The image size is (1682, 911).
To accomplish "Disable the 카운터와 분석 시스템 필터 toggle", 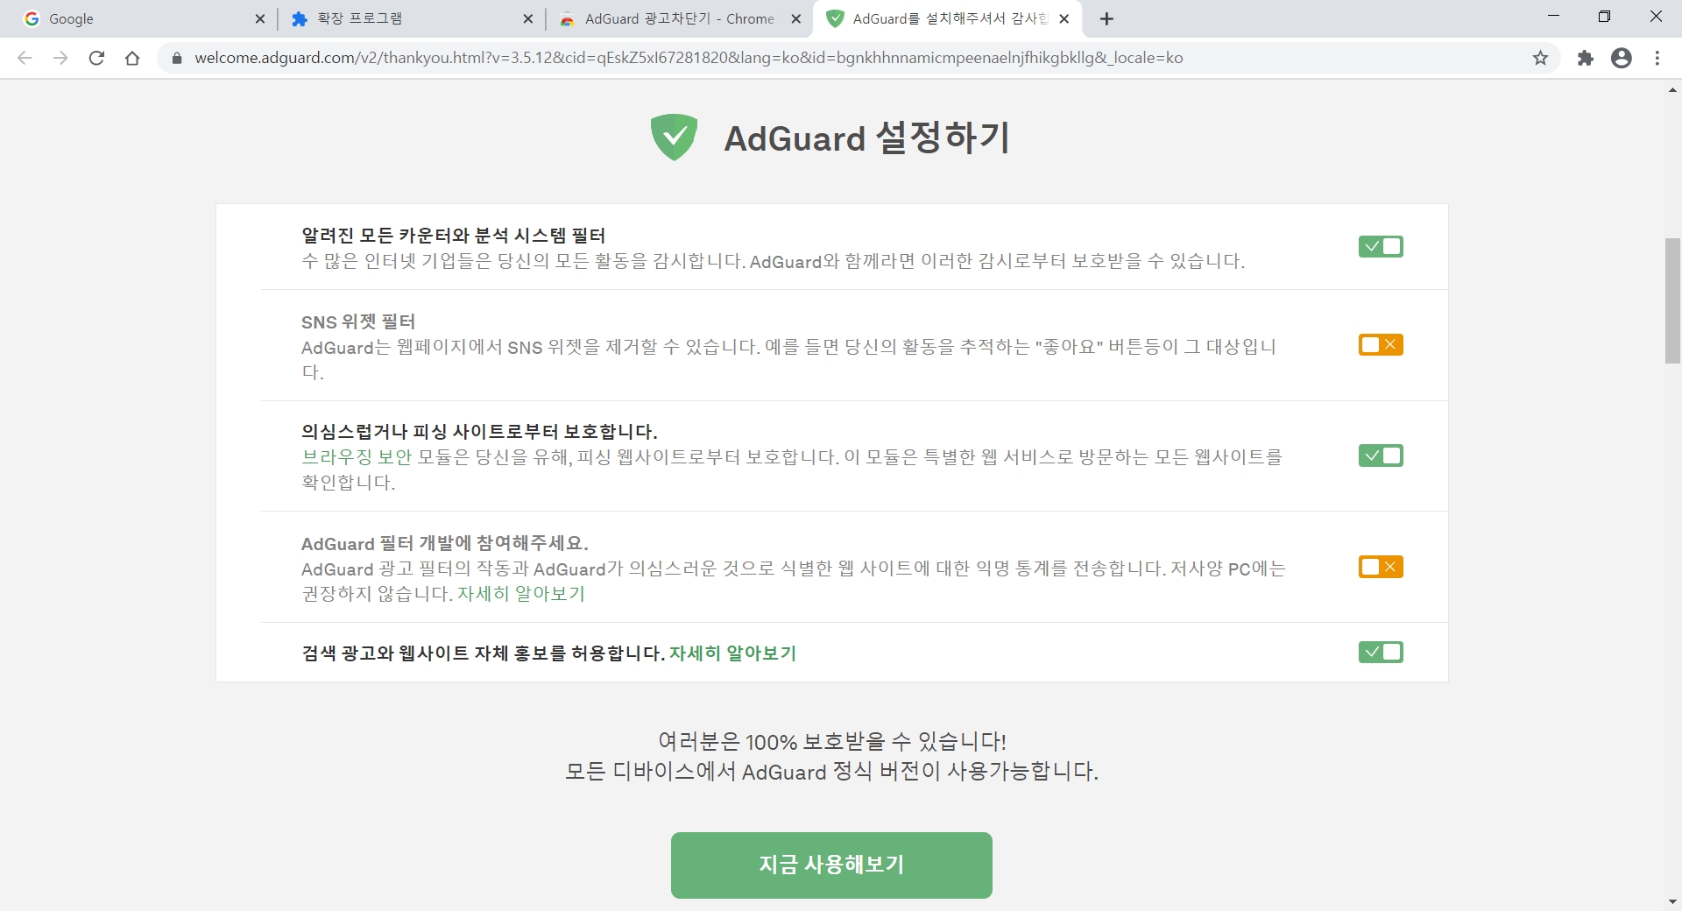I will 1381,247.
